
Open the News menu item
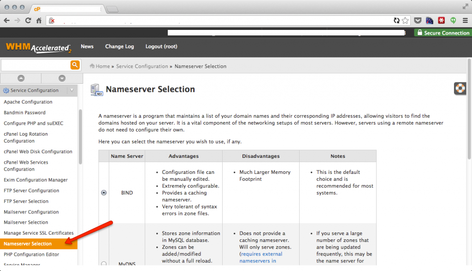[87, 46]
